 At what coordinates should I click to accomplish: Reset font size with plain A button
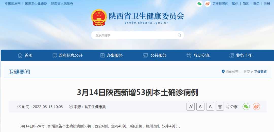[210, 106]
